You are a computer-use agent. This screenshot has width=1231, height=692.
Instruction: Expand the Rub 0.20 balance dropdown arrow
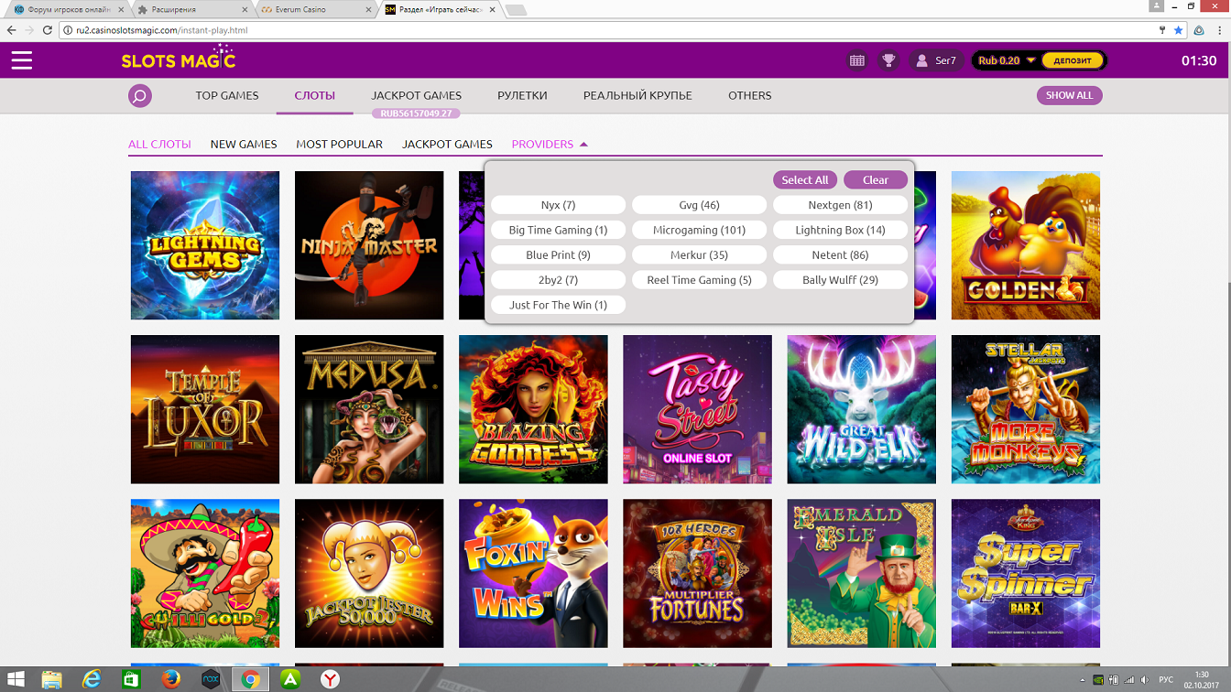(x=1030, y=60)
